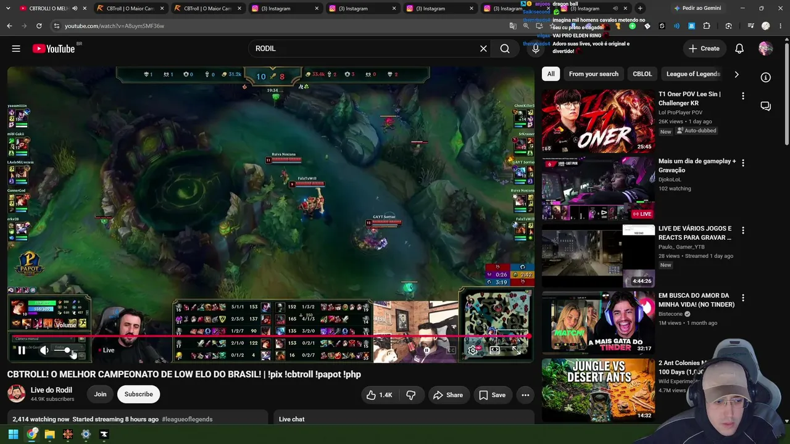Open the YouTube account avatar menu
Viewport: 790px width, 444px height.
pos(765,49)
